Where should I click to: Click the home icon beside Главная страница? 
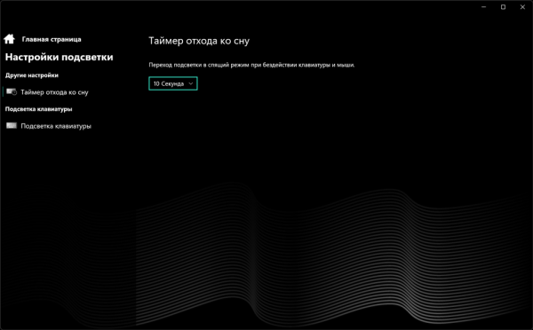(x=9, y=39)
